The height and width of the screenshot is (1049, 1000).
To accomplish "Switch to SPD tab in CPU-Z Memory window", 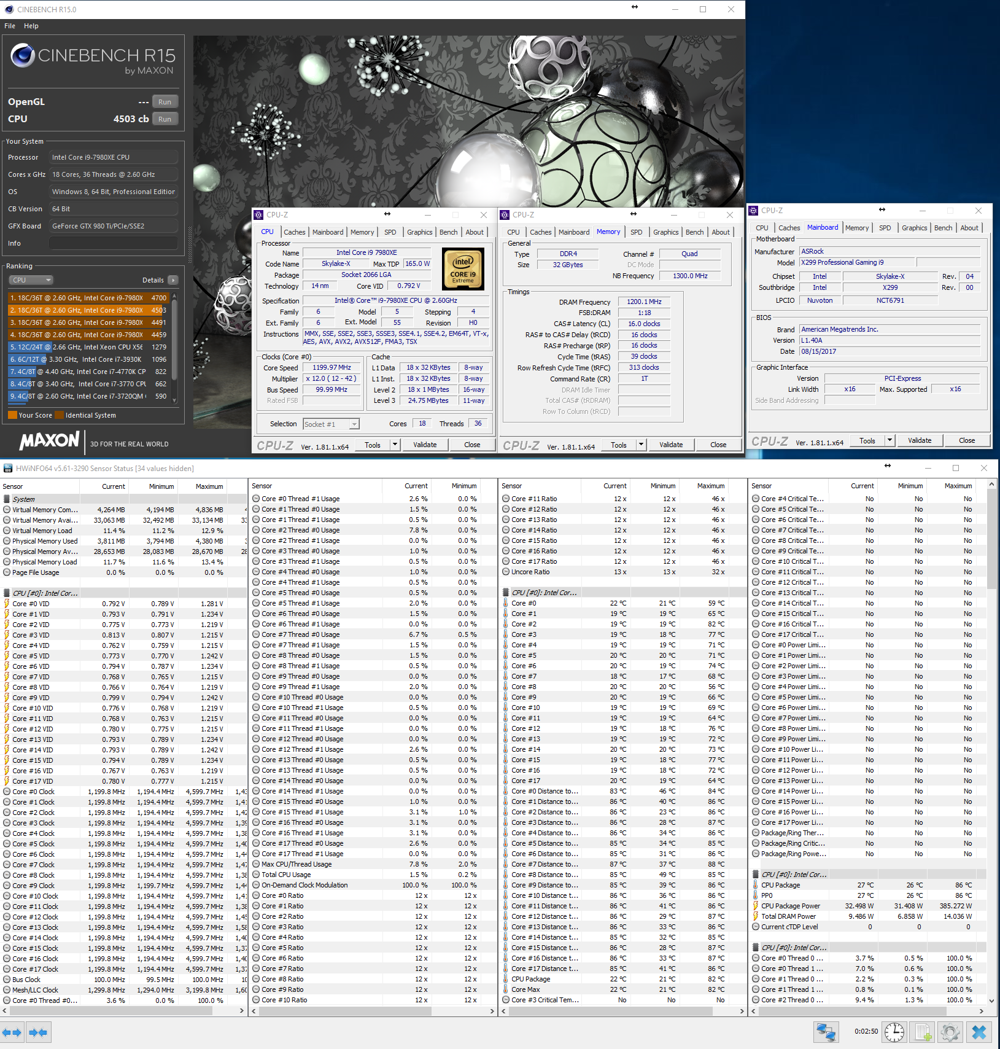I will pos(637,232).
